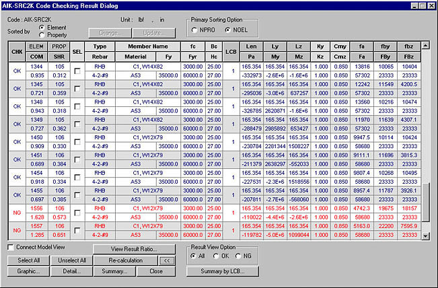Choose NPRO primary sorting option

click(194, 30)
